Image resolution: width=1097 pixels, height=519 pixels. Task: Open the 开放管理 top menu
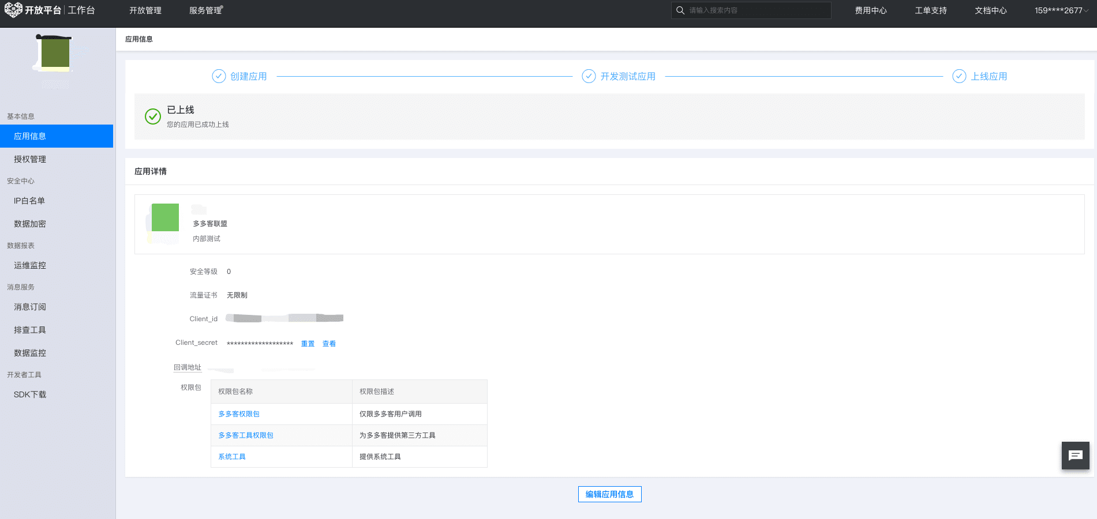point(145,10)
